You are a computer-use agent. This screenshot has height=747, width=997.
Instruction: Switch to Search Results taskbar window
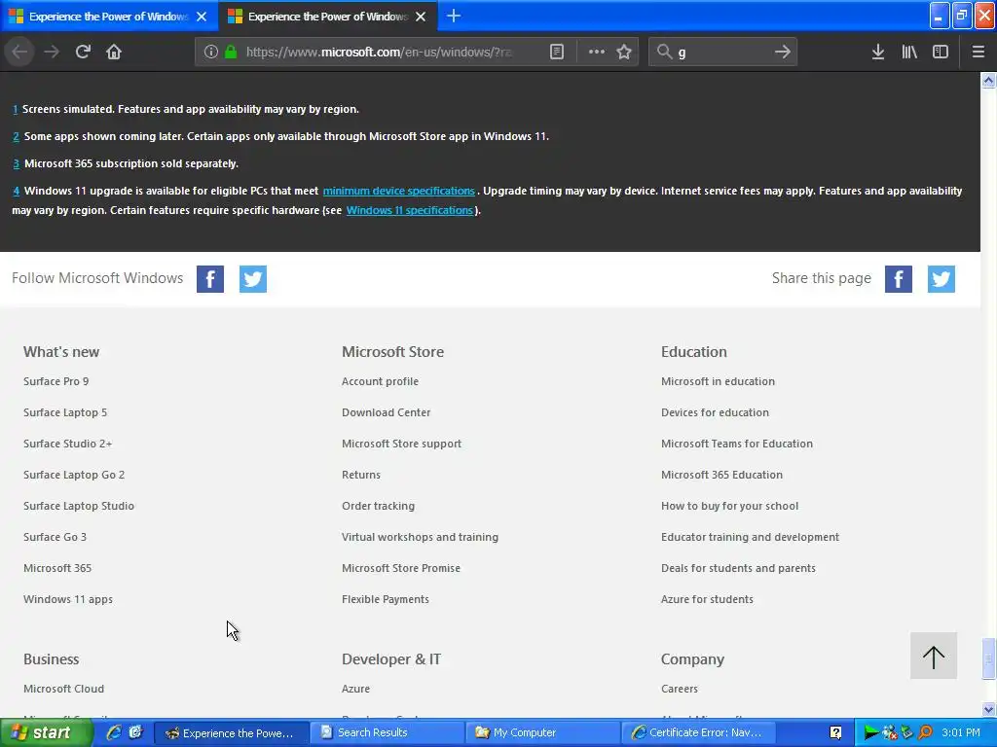point(387,732)
